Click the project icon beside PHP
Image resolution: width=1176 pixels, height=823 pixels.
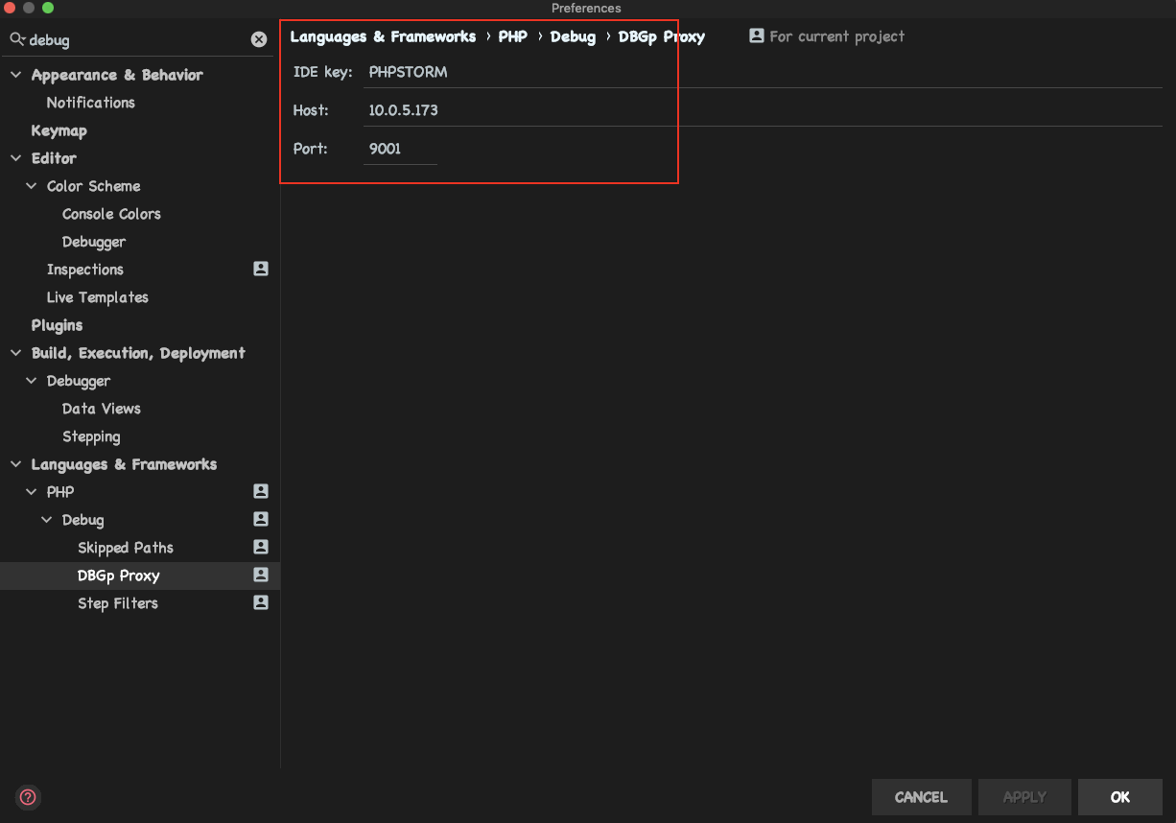pyautogui.click(x=261, y=491)
